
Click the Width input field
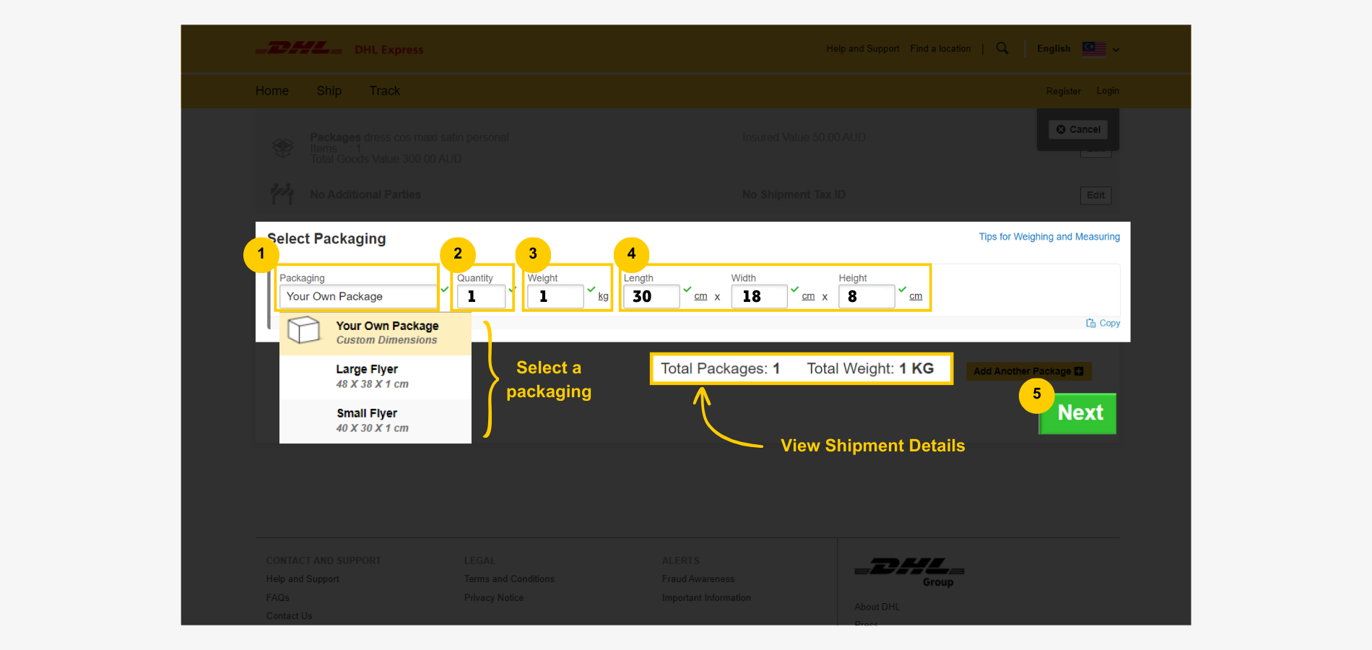point(759,296)
